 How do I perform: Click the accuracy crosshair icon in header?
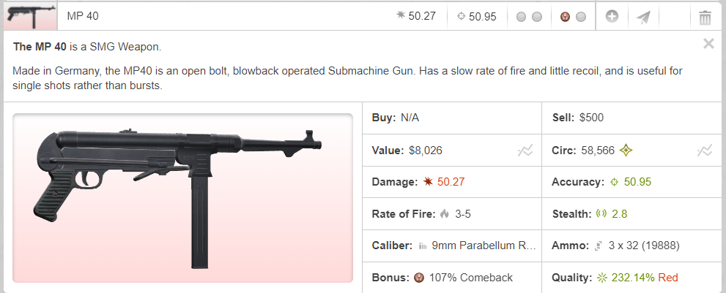click(461, 16)
